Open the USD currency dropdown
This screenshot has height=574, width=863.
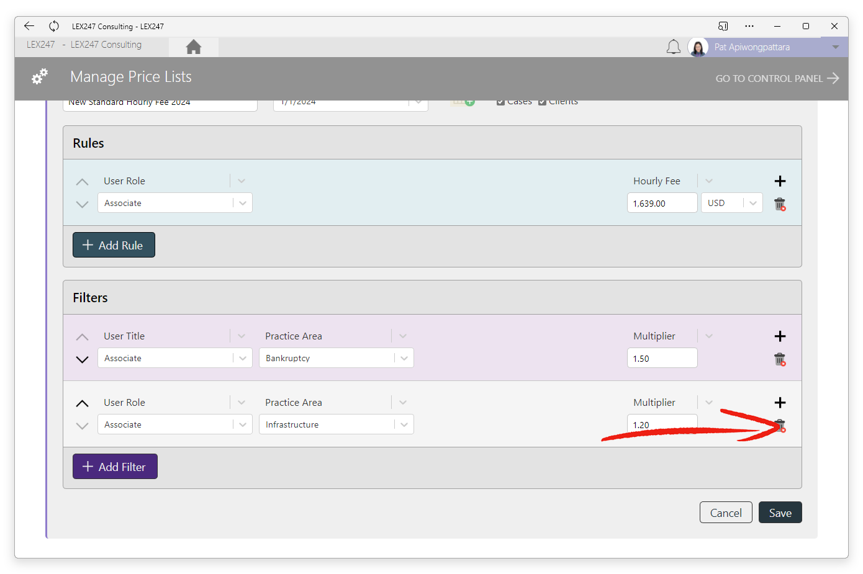(732, 203)
